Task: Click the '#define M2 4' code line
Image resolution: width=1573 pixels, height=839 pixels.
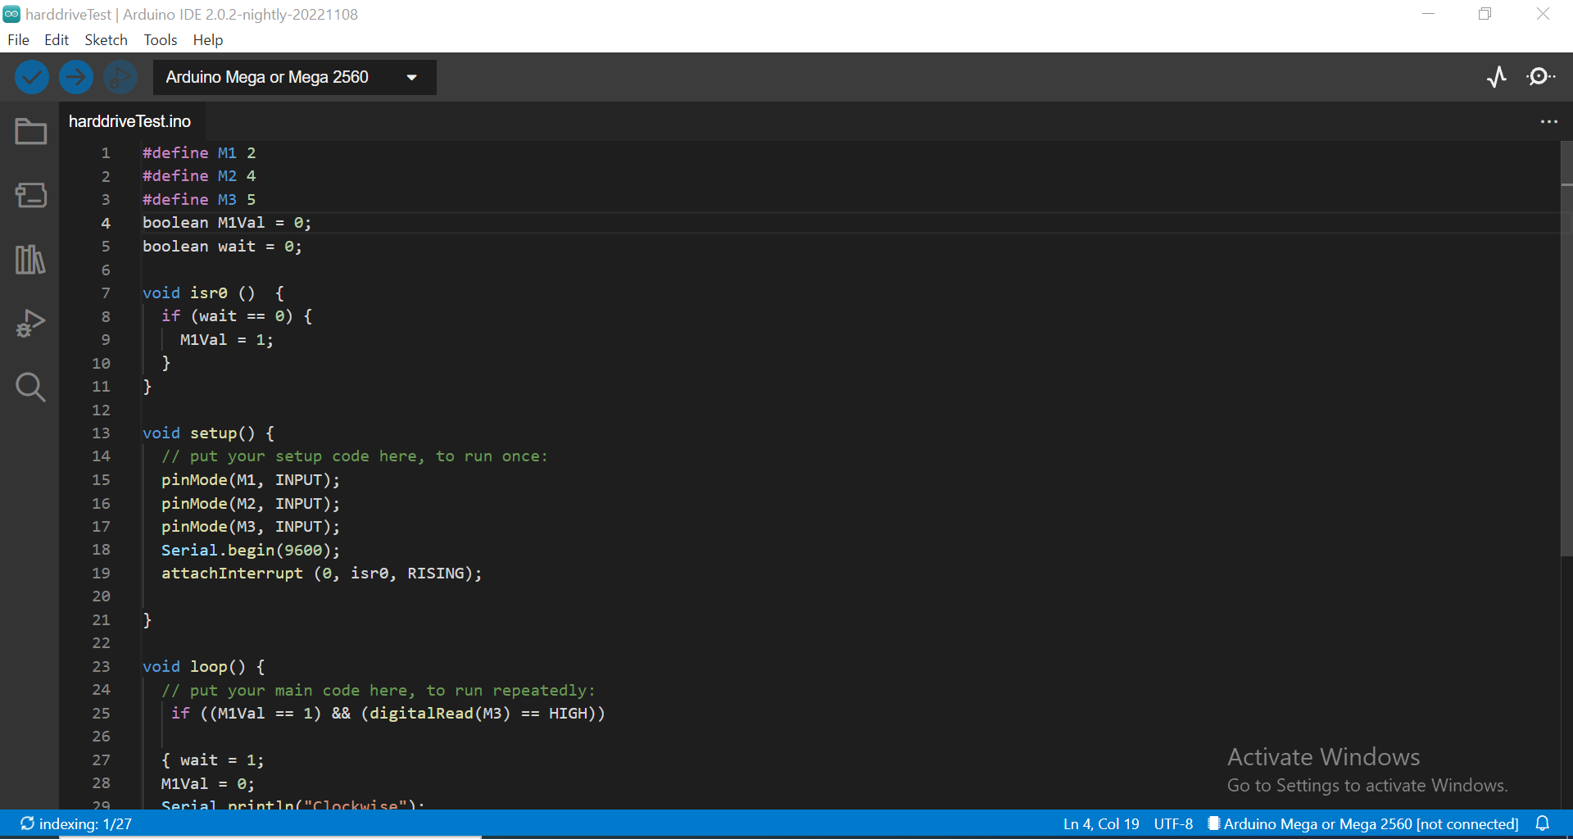Action: coord(199,175)
